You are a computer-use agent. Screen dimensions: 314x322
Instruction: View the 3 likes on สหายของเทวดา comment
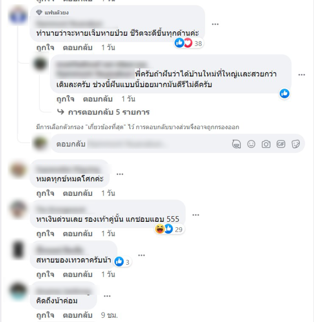click(122, 262)
